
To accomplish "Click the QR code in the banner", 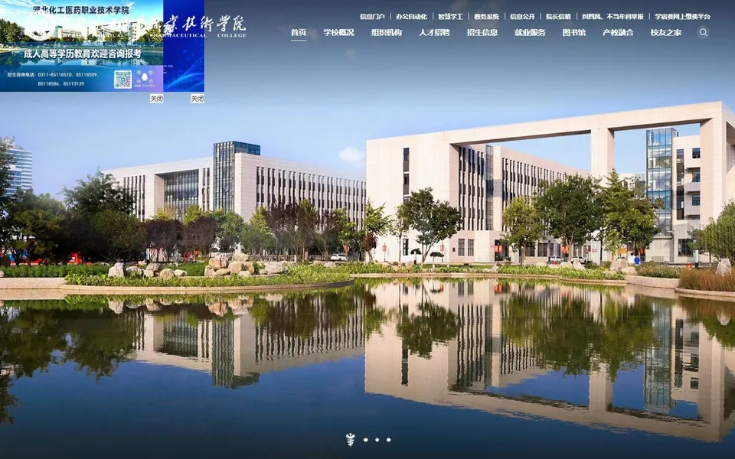I will point(122,79).
